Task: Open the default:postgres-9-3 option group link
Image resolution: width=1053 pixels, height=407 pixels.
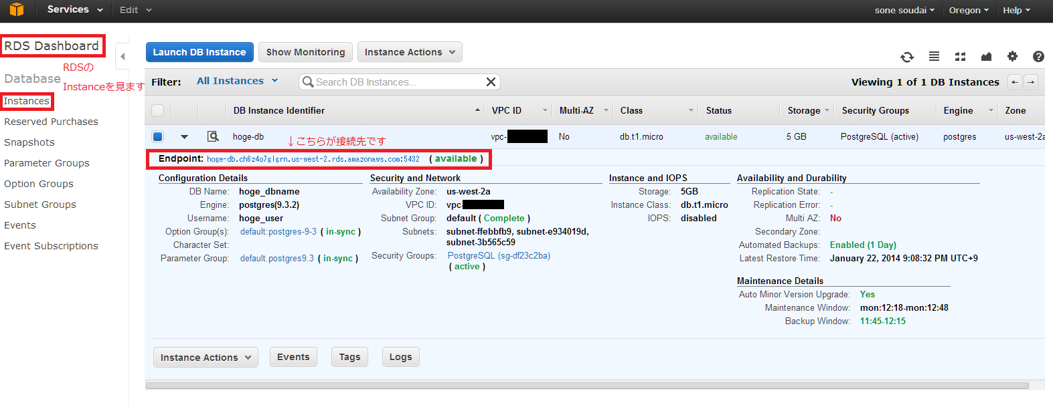Action: pos(278,231)
